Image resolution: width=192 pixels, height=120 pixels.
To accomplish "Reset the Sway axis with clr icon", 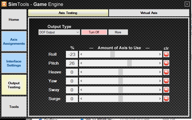I will coord(166,90).
